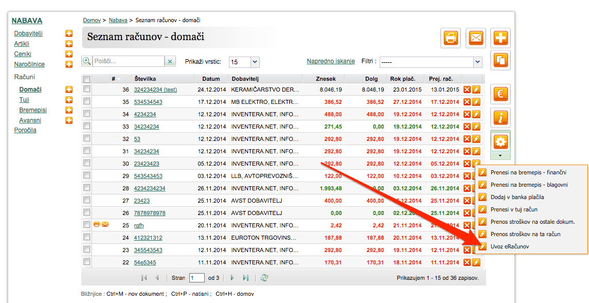Viewport: 589px width, 303px height.
Task: Choose Prenesi v tuj račun menu item
Action: pyautogui.click(x=514, y=209)
